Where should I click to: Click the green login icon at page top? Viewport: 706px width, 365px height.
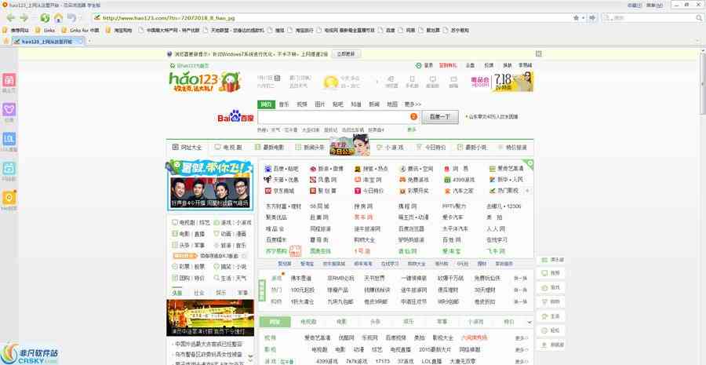(x=418, y=65)
